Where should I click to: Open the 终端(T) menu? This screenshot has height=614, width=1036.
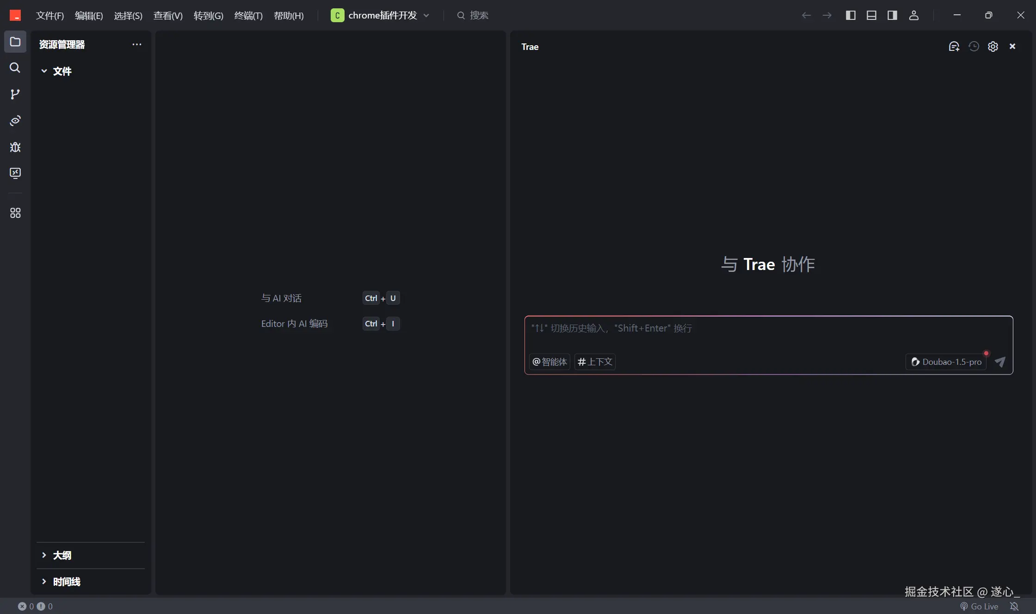pyautogui.click(x=248, y=16)
